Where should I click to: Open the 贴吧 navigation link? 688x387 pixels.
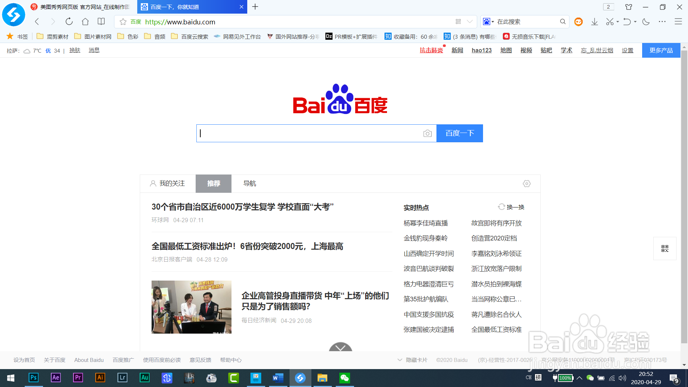pos(546,51)
